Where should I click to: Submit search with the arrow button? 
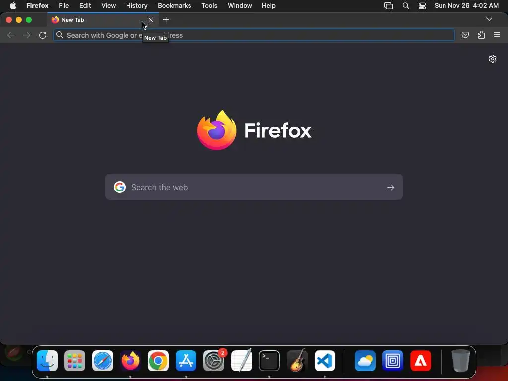tap(391, 187)
